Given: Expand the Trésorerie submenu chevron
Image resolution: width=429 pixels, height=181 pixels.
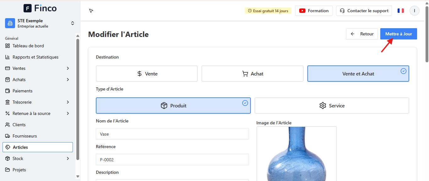Looking at the screenshot, I should [68, 102].
